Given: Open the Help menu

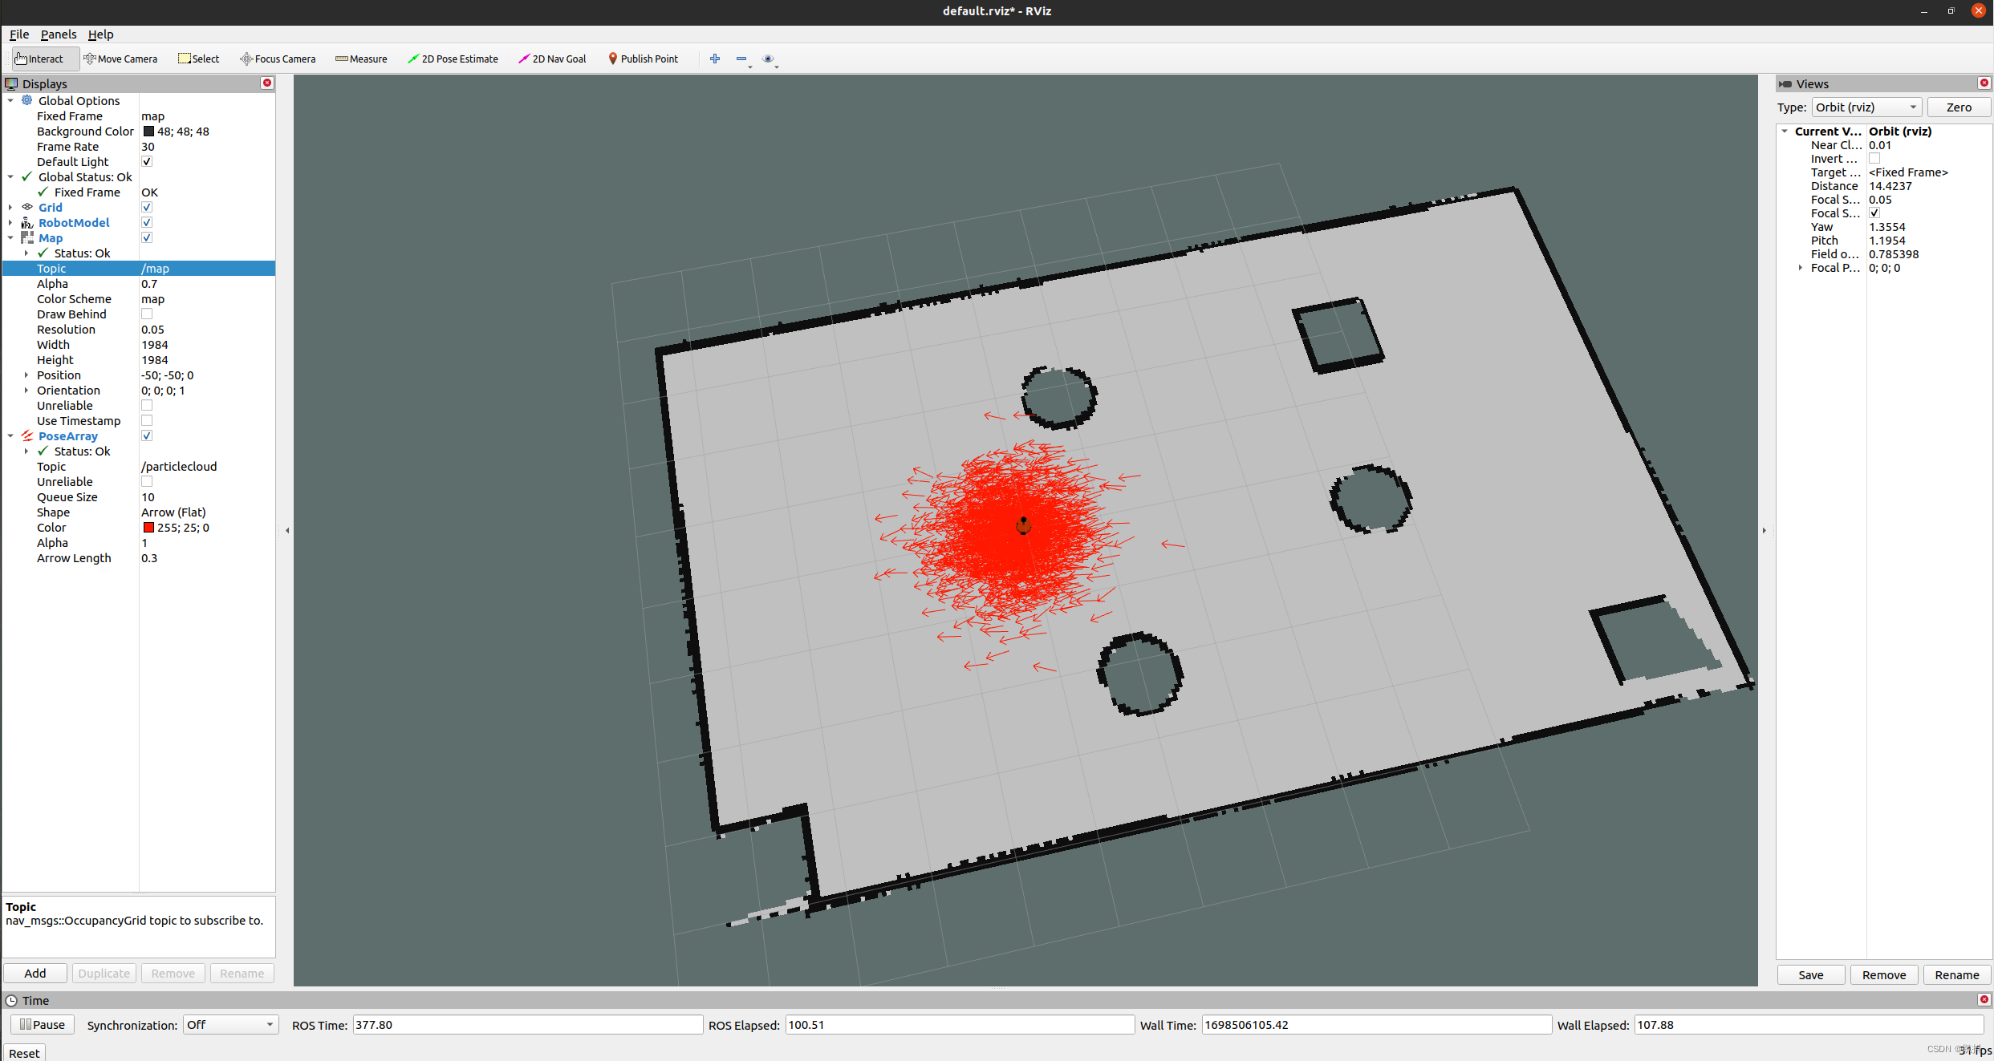Looking at the screenshot, I should (x=100, y=34).
